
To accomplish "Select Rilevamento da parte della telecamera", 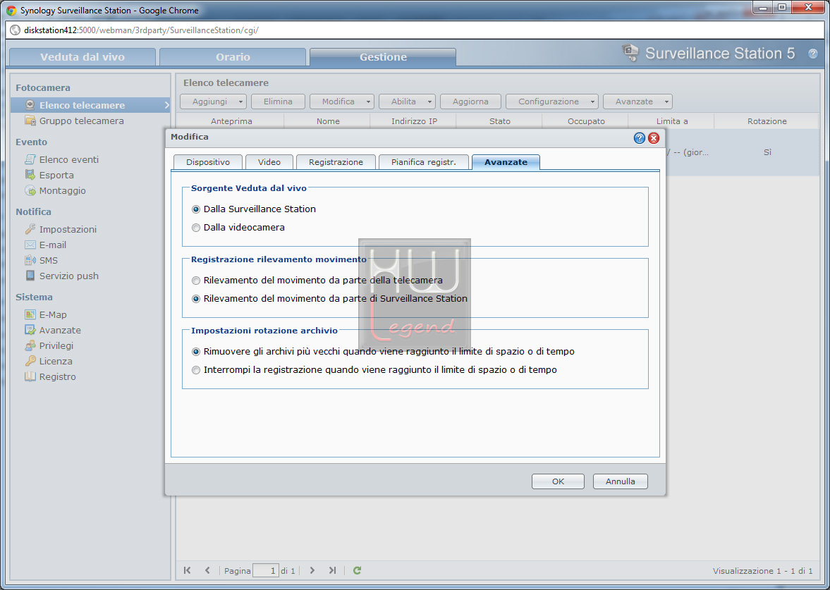I will point(196,281).
